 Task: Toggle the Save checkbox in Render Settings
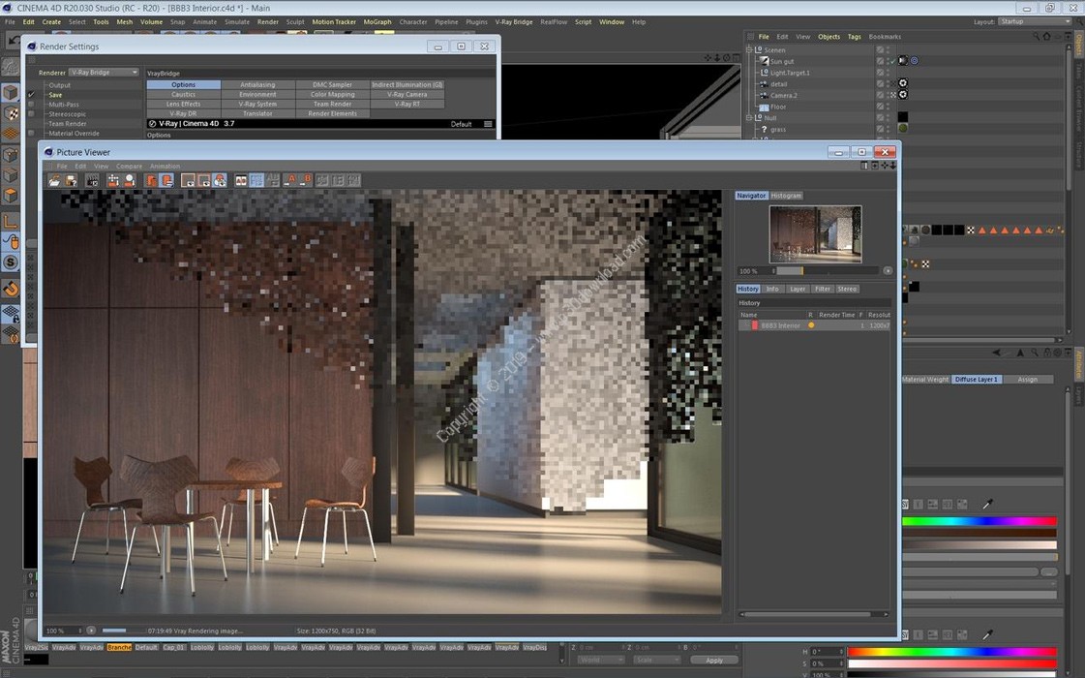pyautogui.click(x=31, y=95)
